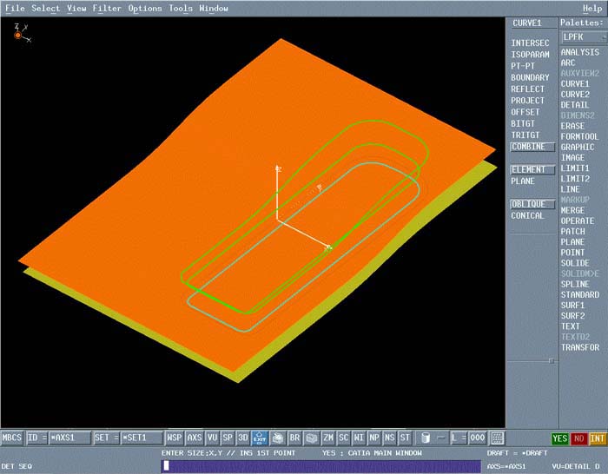Open the Filter menu
Screen dimensions: 608x474
[107, 9]
